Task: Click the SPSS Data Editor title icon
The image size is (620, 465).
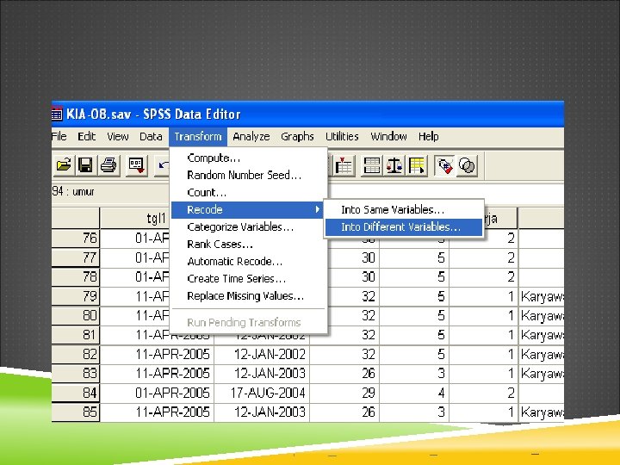Action: coord(57,115)
